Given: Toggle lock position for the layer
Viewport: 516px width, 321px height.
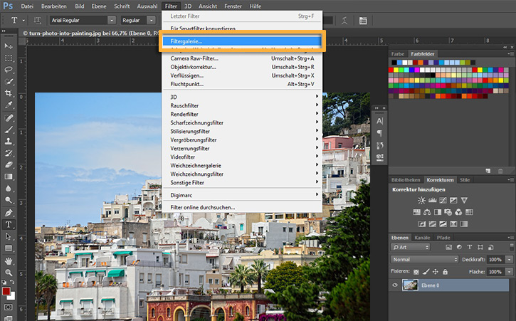Looking at the screenshot, I should [436, 272].
